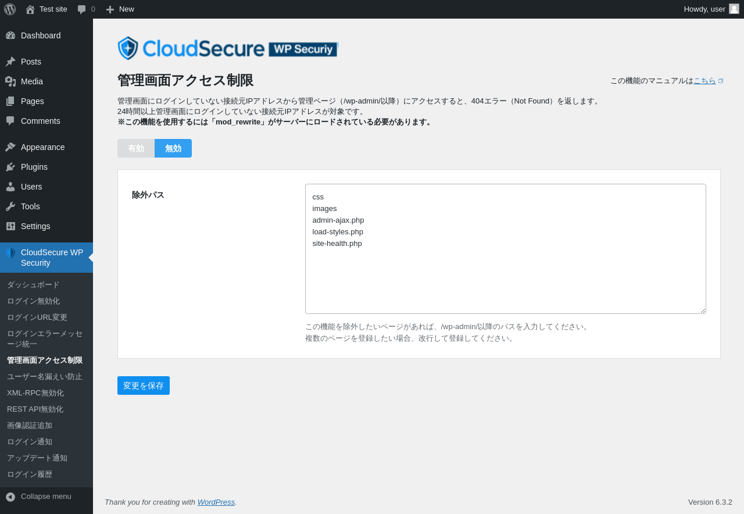Open 画像認証追加 submenu item
The width and height of the screenshot is (744, 514).
[30, 426]
